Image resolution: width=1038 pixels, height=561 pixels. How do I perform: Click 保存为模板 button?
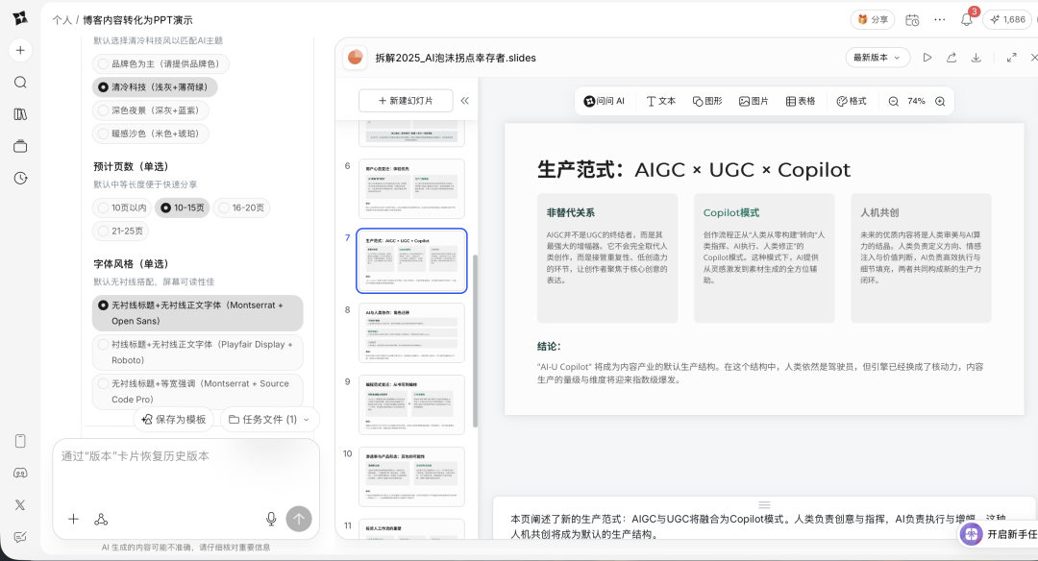click(x=173, y=419)
